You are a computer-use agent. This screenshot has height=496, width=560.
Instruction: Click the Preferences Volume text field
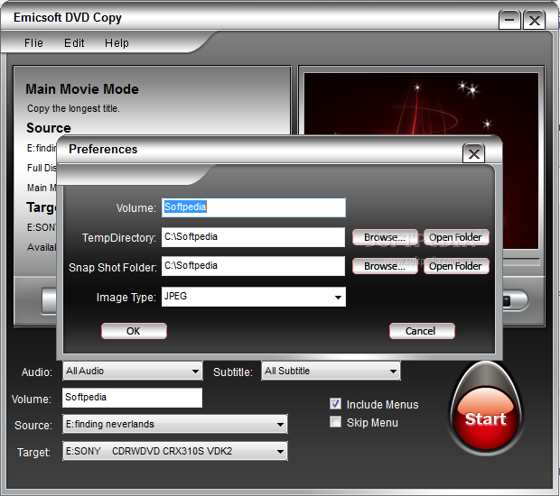point(254,207)
